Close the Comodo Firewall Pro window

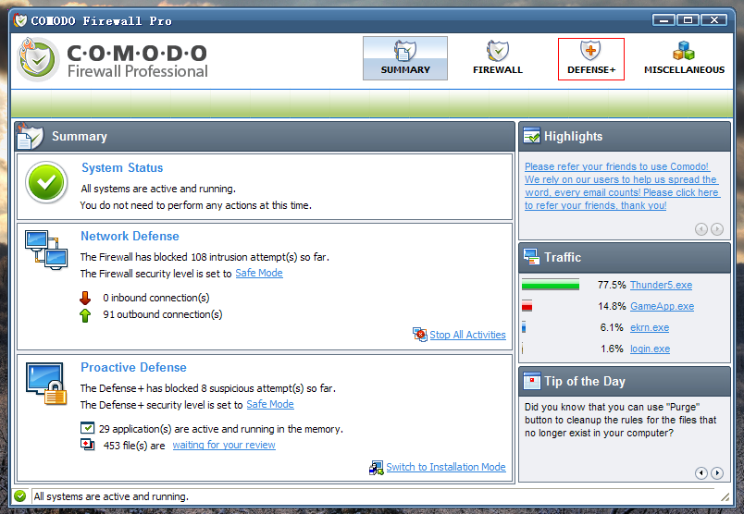tap(714, 20)
